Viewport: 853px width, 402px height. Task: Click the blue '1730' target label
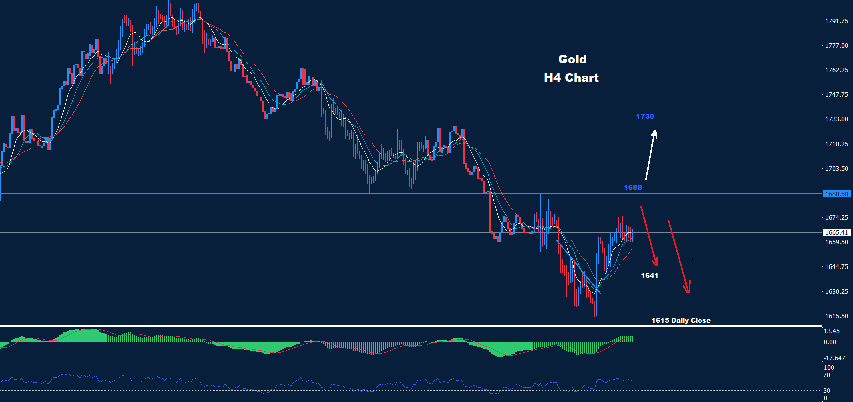(x=645, y=116)
